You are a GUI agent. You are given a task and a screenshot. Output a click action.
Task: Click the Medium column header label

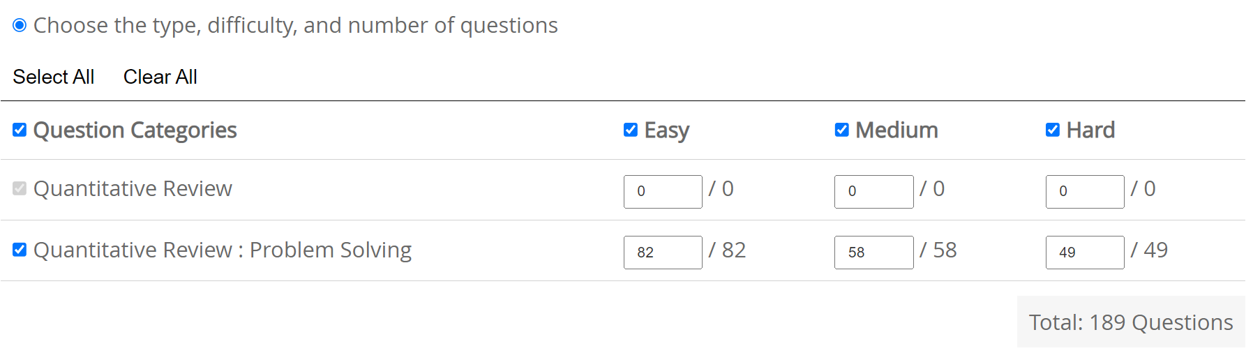896,130
